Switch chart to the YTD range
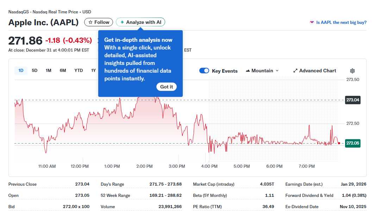The width and height of the screenshot is (375, 212). [79, 71]
